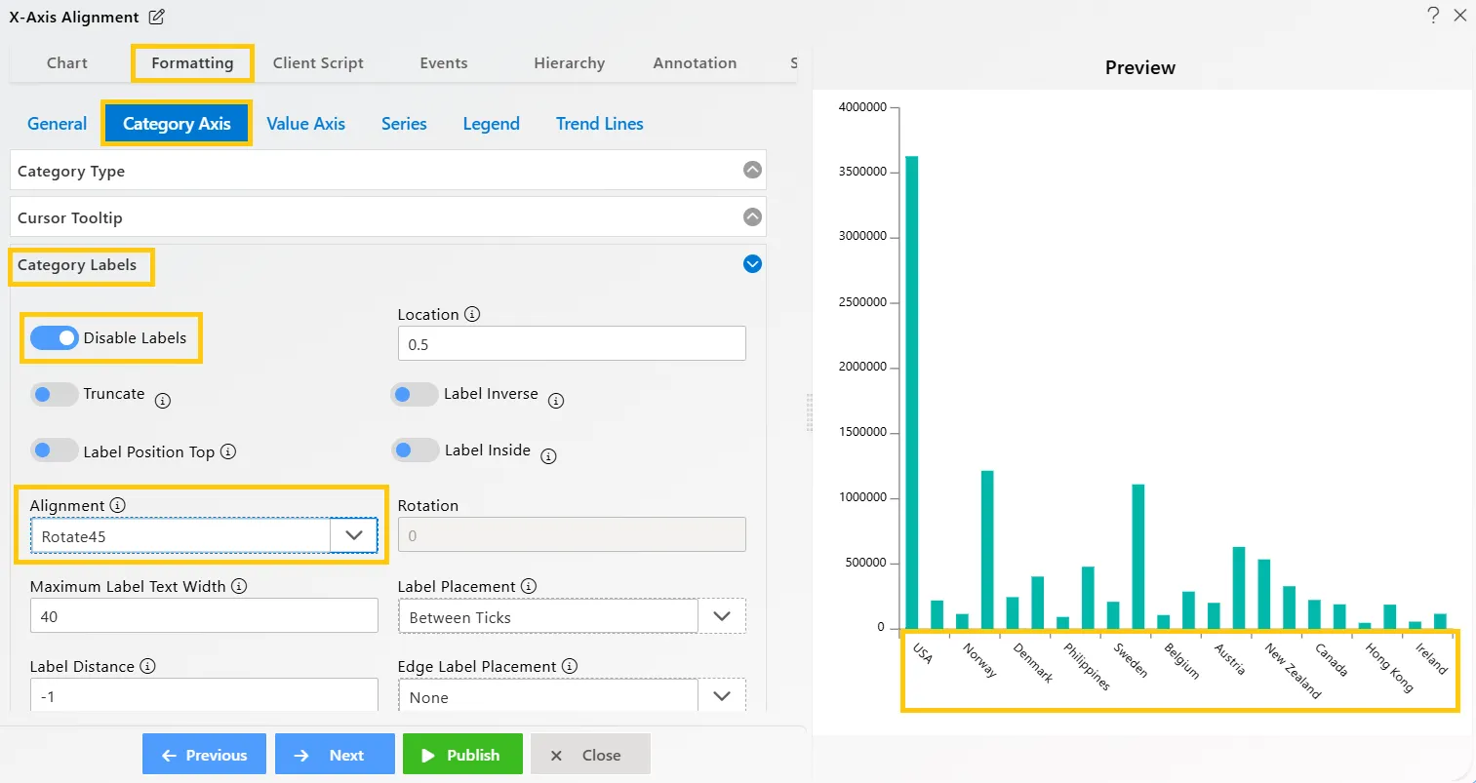Viewport: 1476px width, 783px height.
Task: Show info icon next to Label Position Top
Action: click(x=228, y=451)
